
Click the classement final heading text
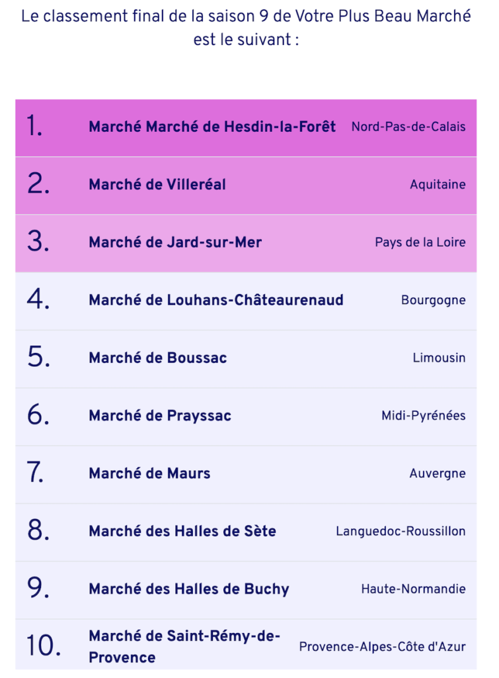pyautogui.click(x=246, y=28)
